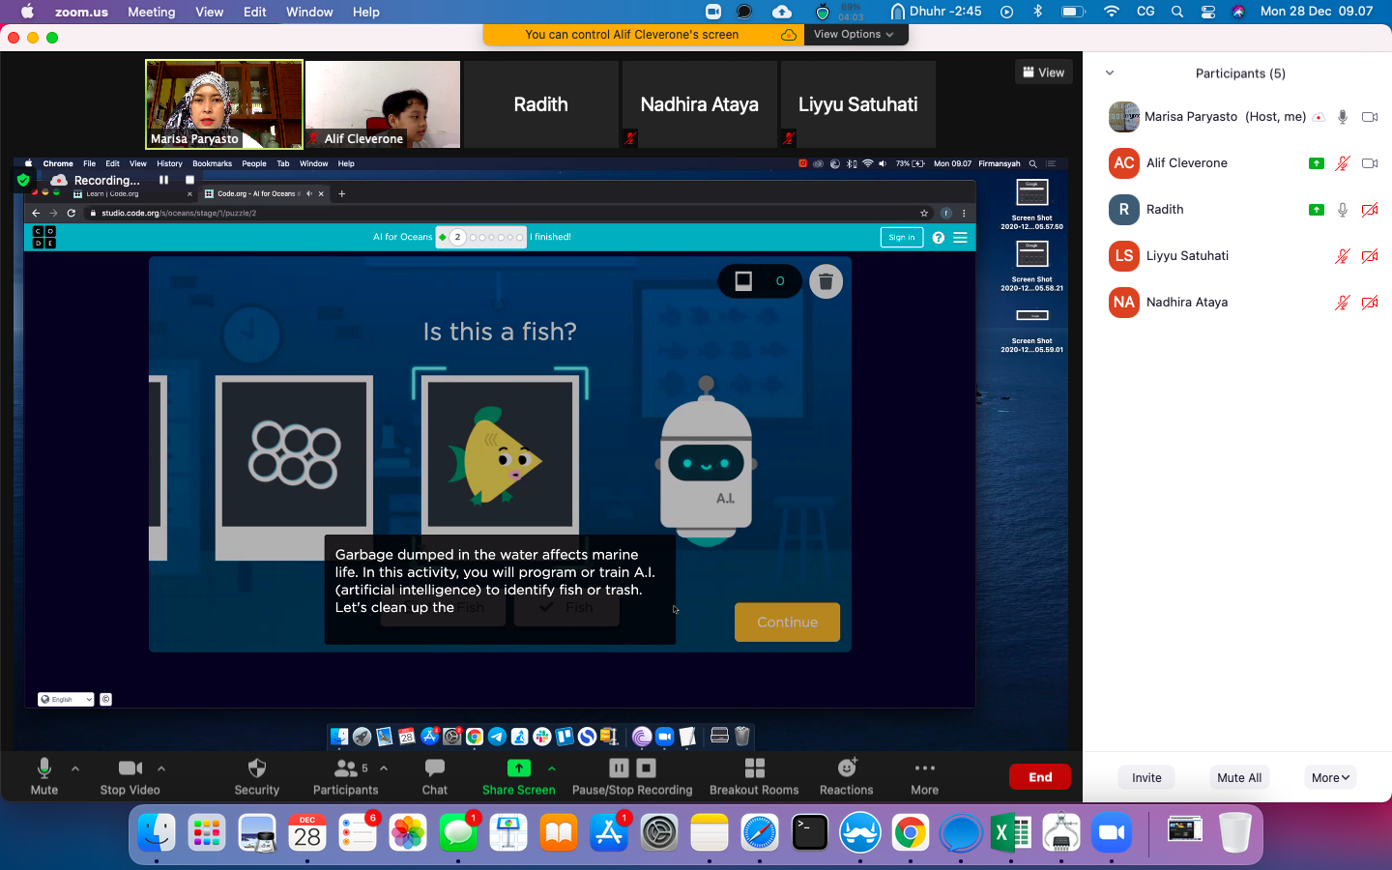Click help question mark on Code.org header
The height and width of the screenshot is (870, 1392).
pos(938,238)
